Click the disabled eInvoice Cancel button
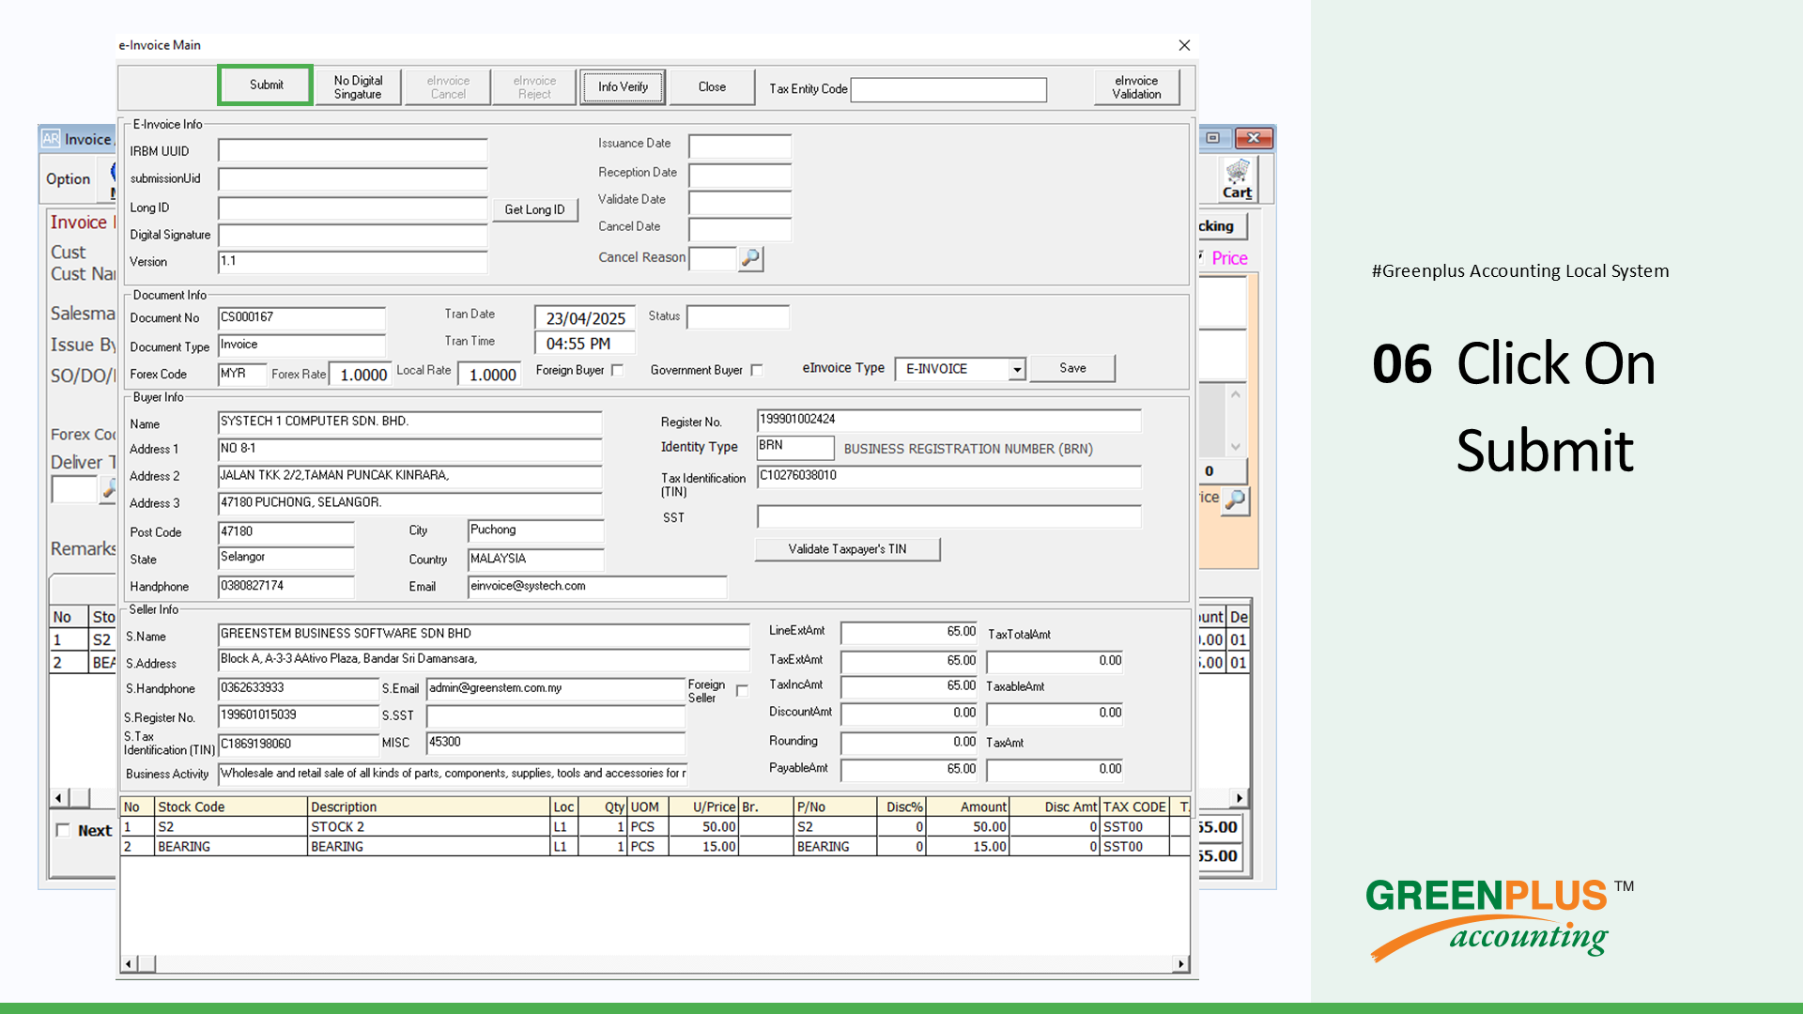Viewport: 1803px width, 1014px height. point(448,87)
